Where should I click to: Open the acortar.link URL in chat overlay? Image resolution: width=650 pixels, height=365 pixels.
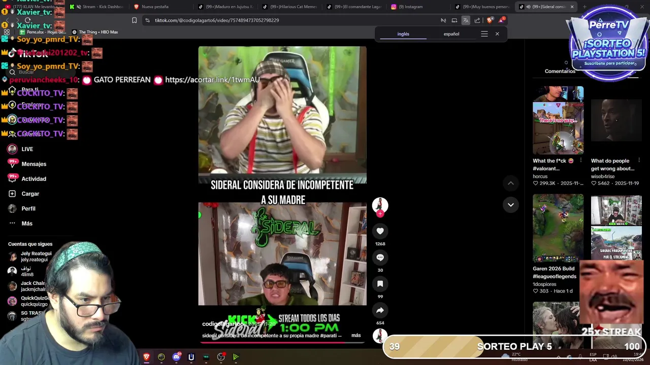[212, 80]
